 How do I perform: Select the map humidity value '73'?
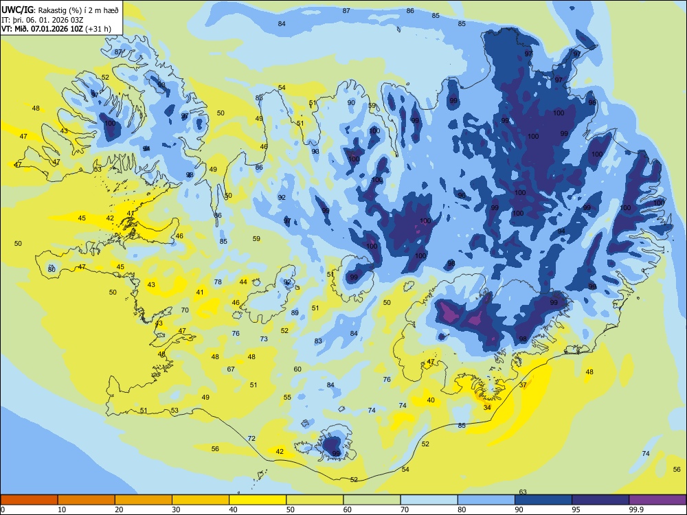tap(264, 339)
